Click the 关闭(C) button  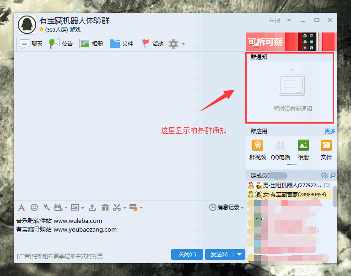pos(187,254)
